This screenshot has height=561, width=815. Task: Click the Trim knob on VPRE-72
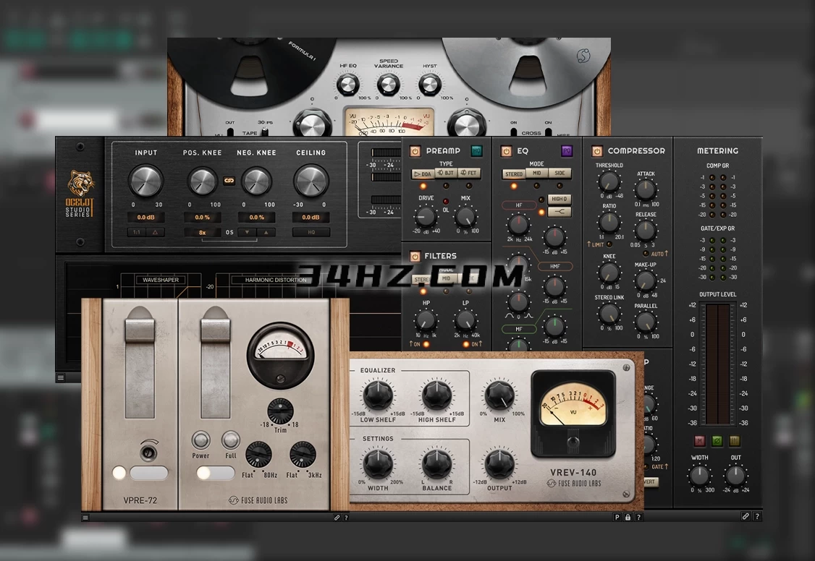(x=280, y=411)
